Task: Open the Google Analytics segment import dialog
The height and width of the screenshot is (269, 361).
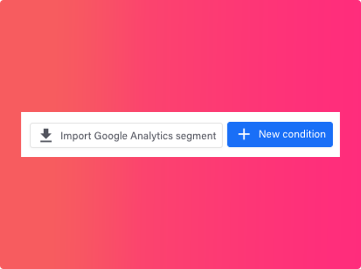Action: click(126, 136)
